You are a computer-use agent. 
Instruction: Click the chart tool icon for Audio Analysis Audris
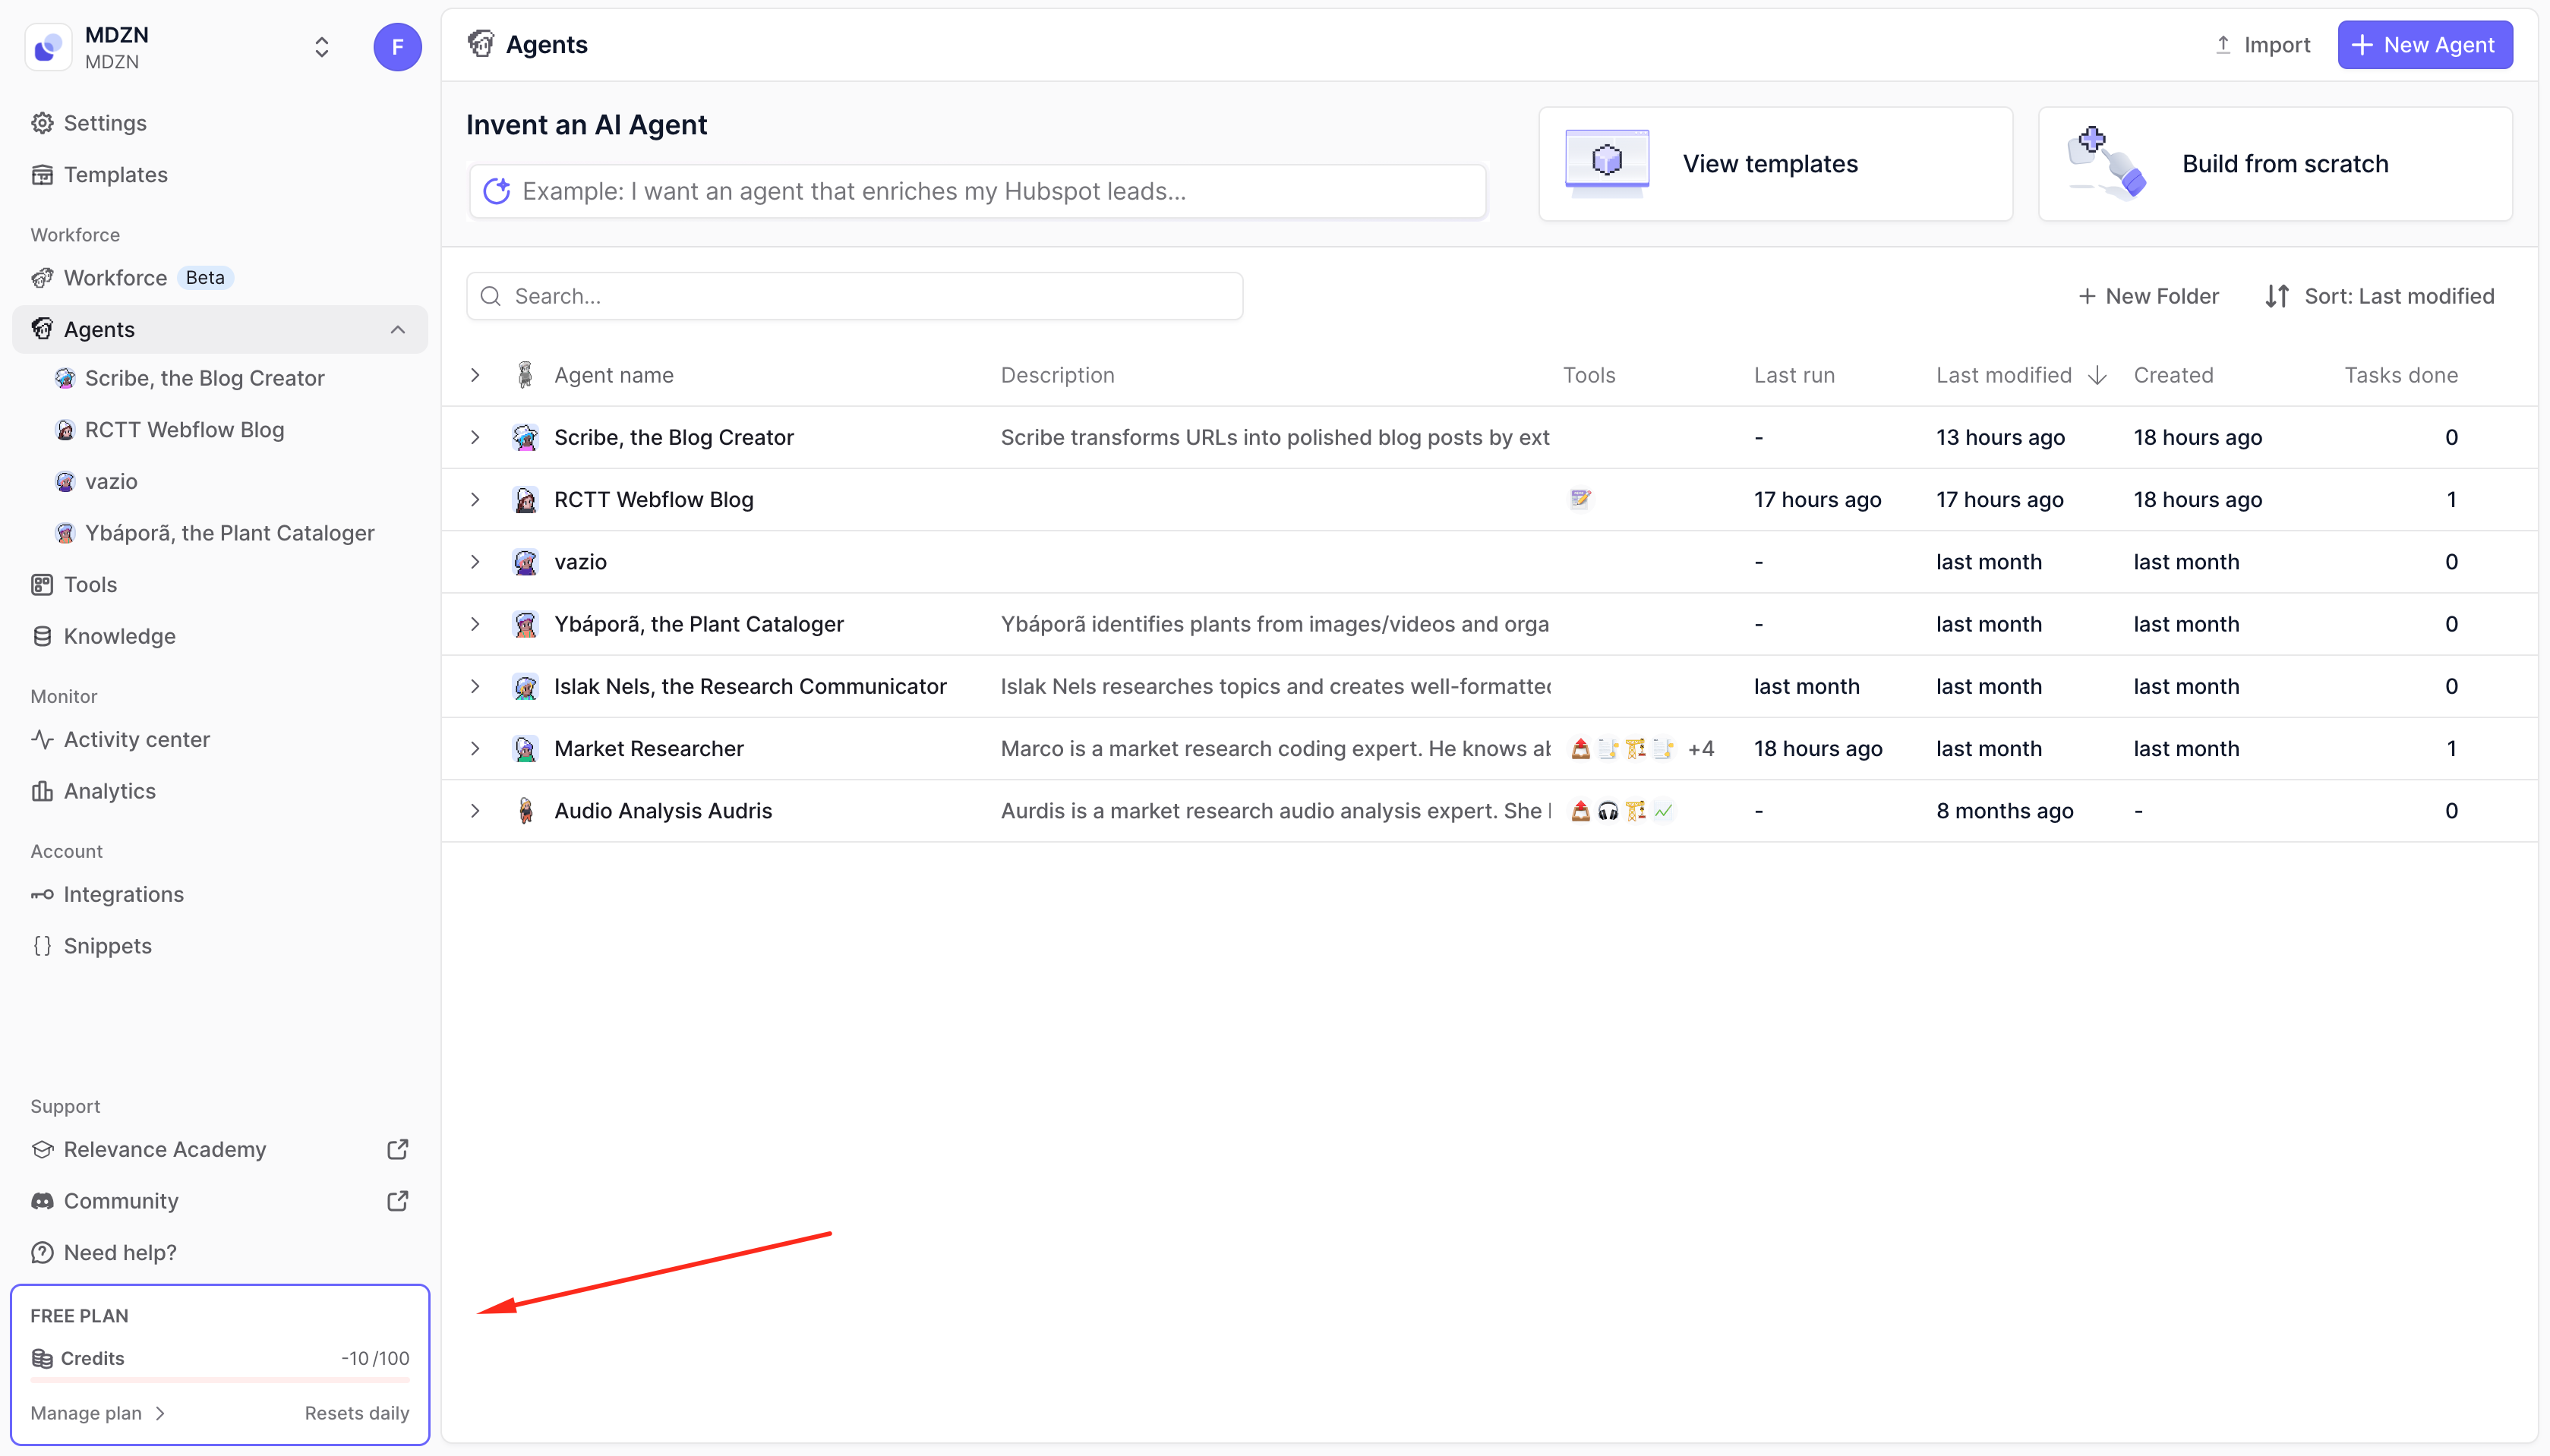(1663, 810)
